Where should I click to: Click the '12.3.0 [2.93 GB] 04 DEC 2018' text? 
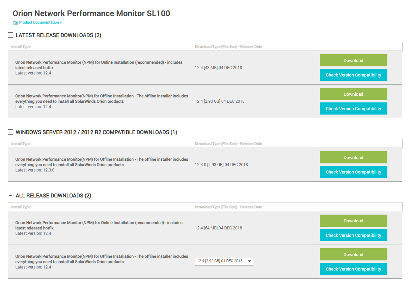[221, 164]
